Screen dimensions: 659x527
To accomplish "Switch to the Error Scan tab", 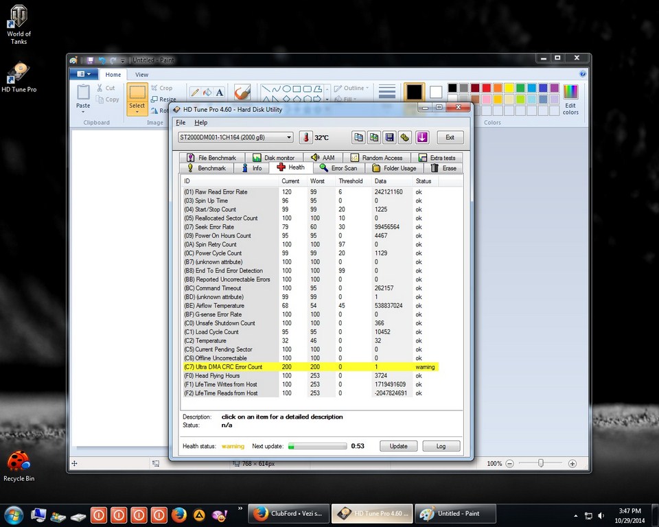I will click(x=338, y=168).
